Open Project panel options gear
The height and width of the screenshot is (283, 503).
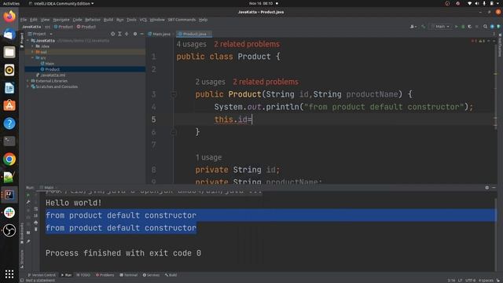point(135,34)
